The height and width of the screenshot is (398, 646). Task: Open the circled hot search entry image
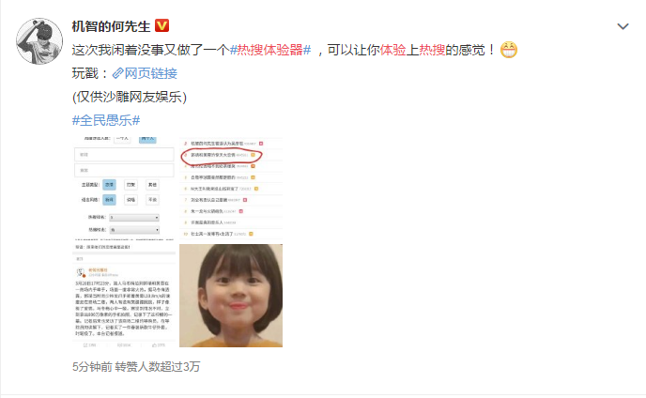222,155
